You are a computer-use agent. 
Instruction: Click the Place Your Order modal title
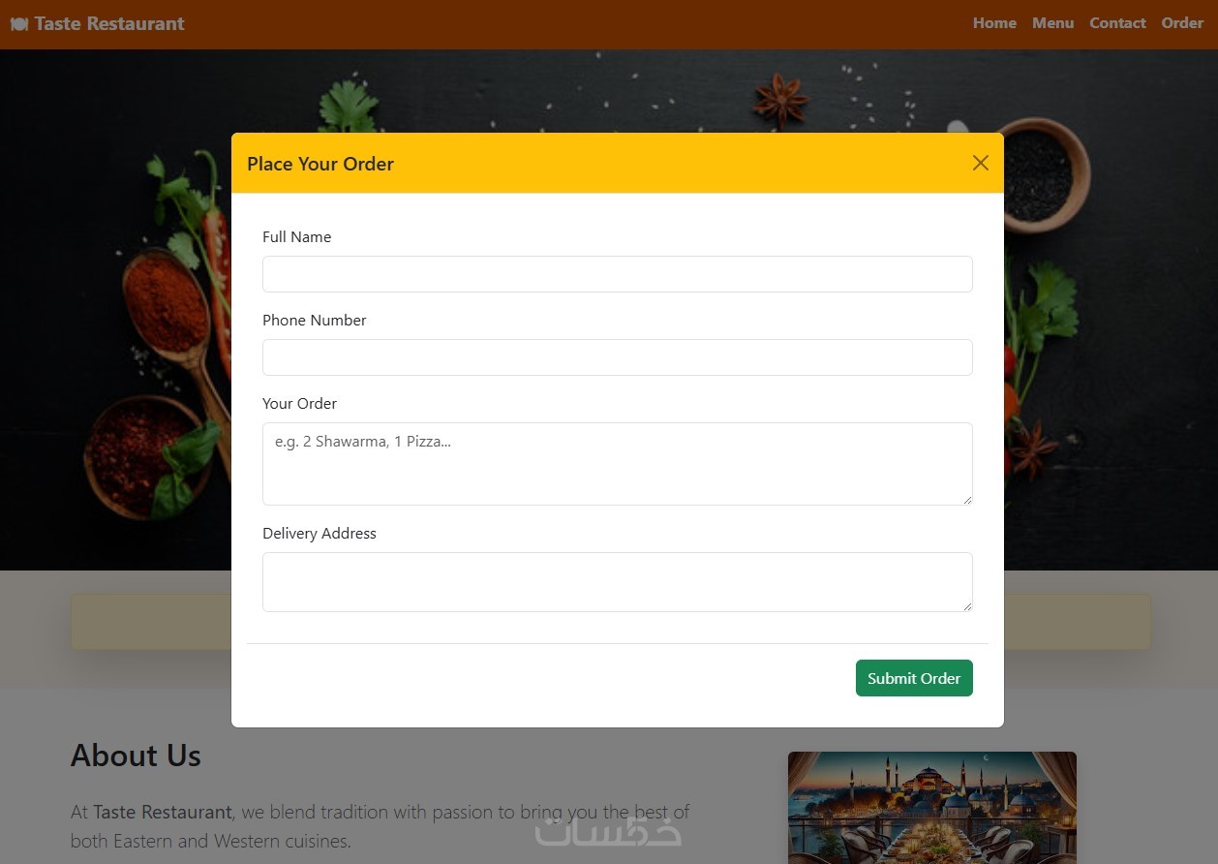[x=320, y=164]
